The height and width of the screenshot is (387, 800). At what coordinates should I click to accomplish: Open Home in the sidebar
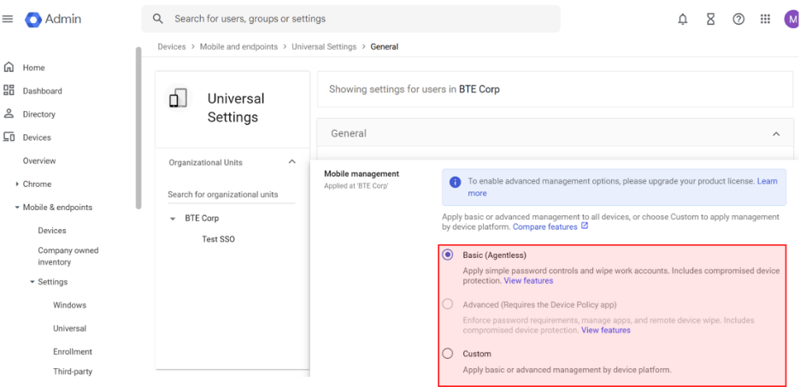coord(33,67)
